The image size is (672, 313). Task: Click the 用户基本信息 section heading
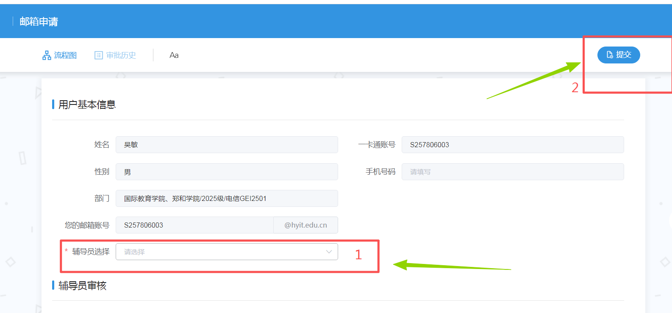(87, 104)
